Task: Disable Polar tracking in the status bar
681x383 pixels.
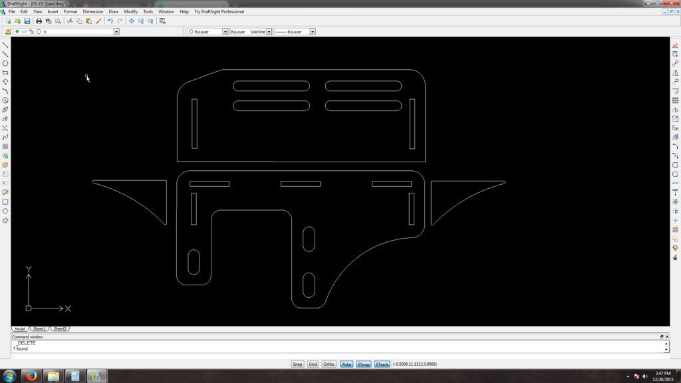Action: click(346, 364)
